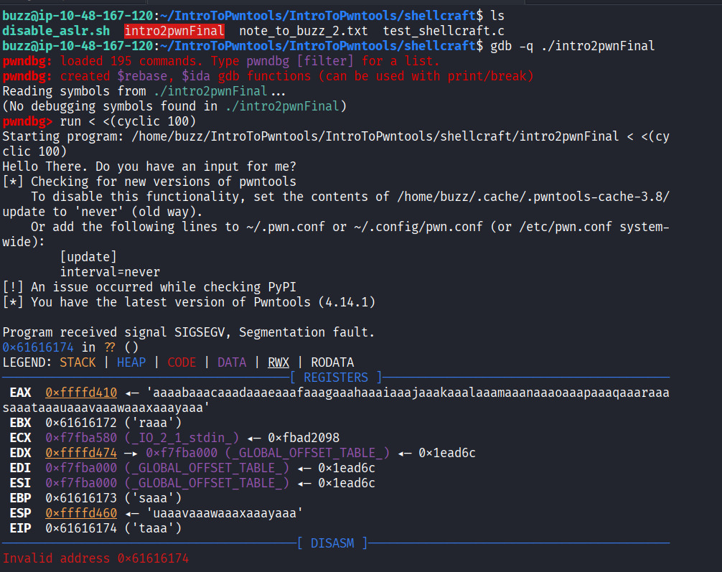Click the 'Program received signal SIGSEGV' line
Viewport: 722px width, 572px height.
tap(188, 332)
